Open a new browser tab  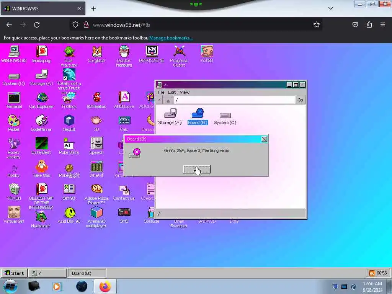93,9
